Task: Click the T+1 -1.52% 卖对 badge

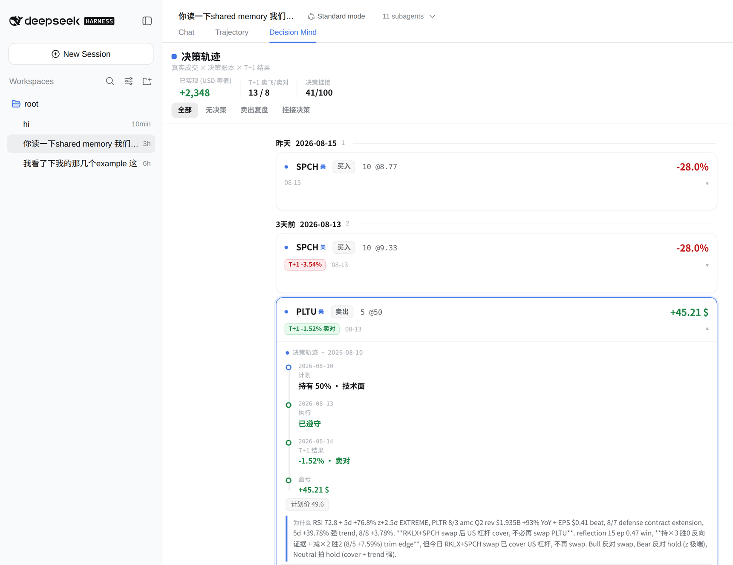Action: pos(312,329)
